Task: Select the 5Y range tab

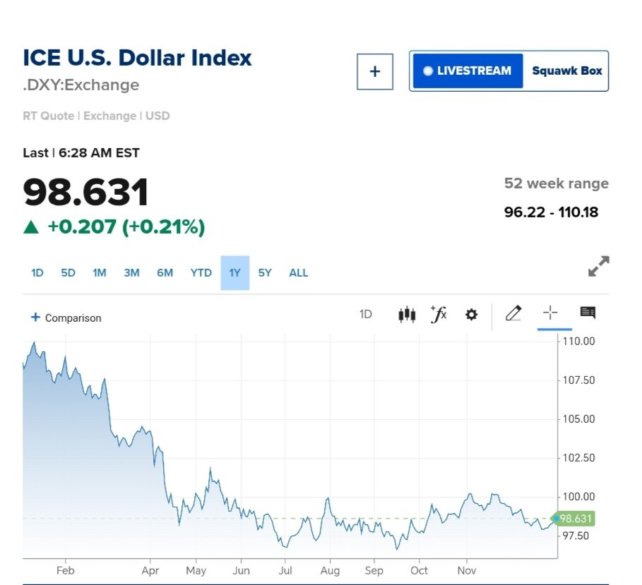Action: tap(265, 273)
